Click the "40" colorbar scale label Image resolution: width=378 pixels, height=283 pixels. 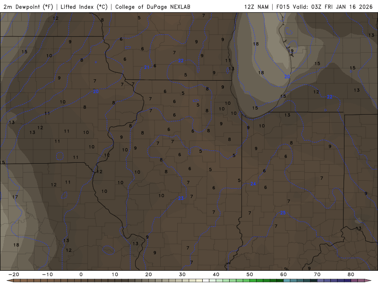tap(216, 275)
